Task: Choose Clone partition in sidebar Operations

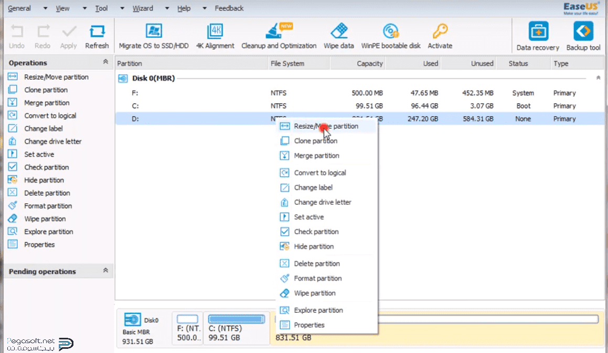Action: [38, 90]
